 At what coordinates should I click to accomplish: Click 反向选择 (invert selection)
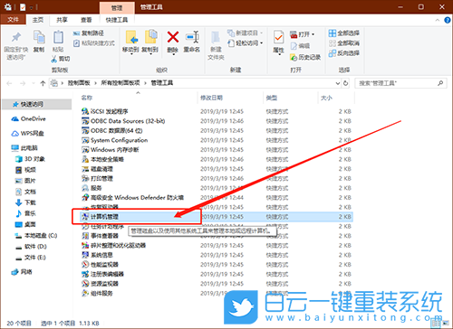[x=344, y=53]
